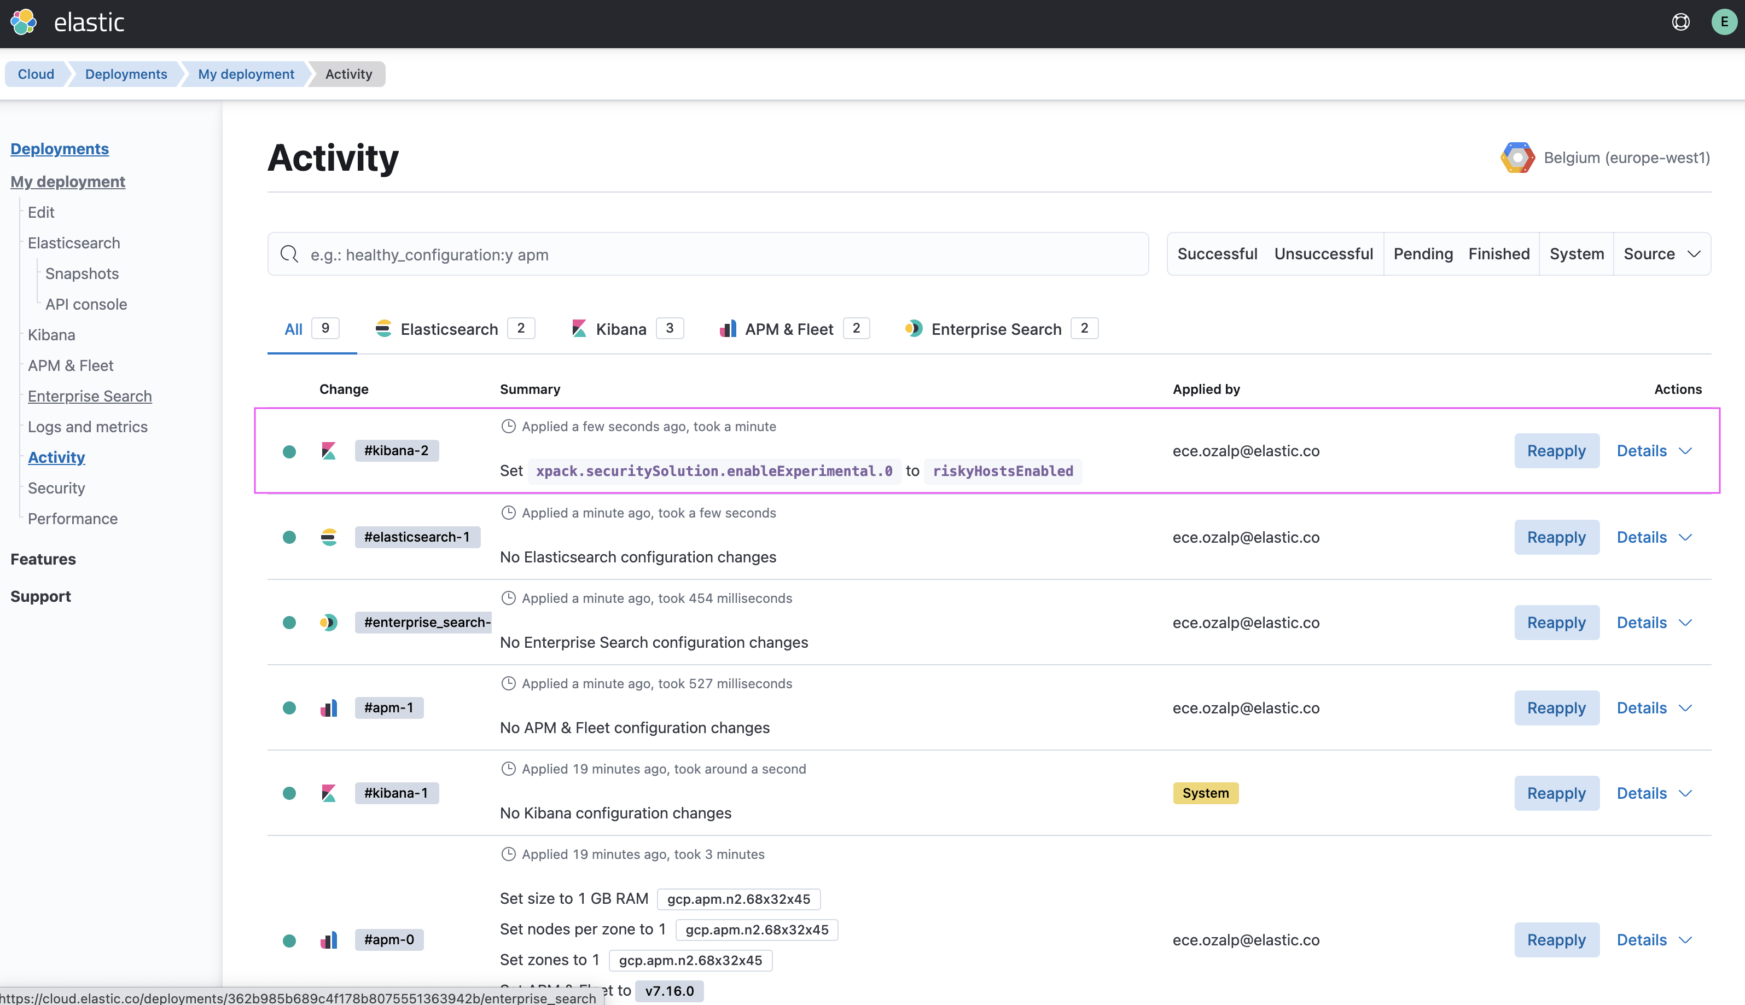Click the Kibana icon in #kibana-1 row
Image resolution: width=1745 pixels, height=1005 pixels.
[x=328, y=794]
